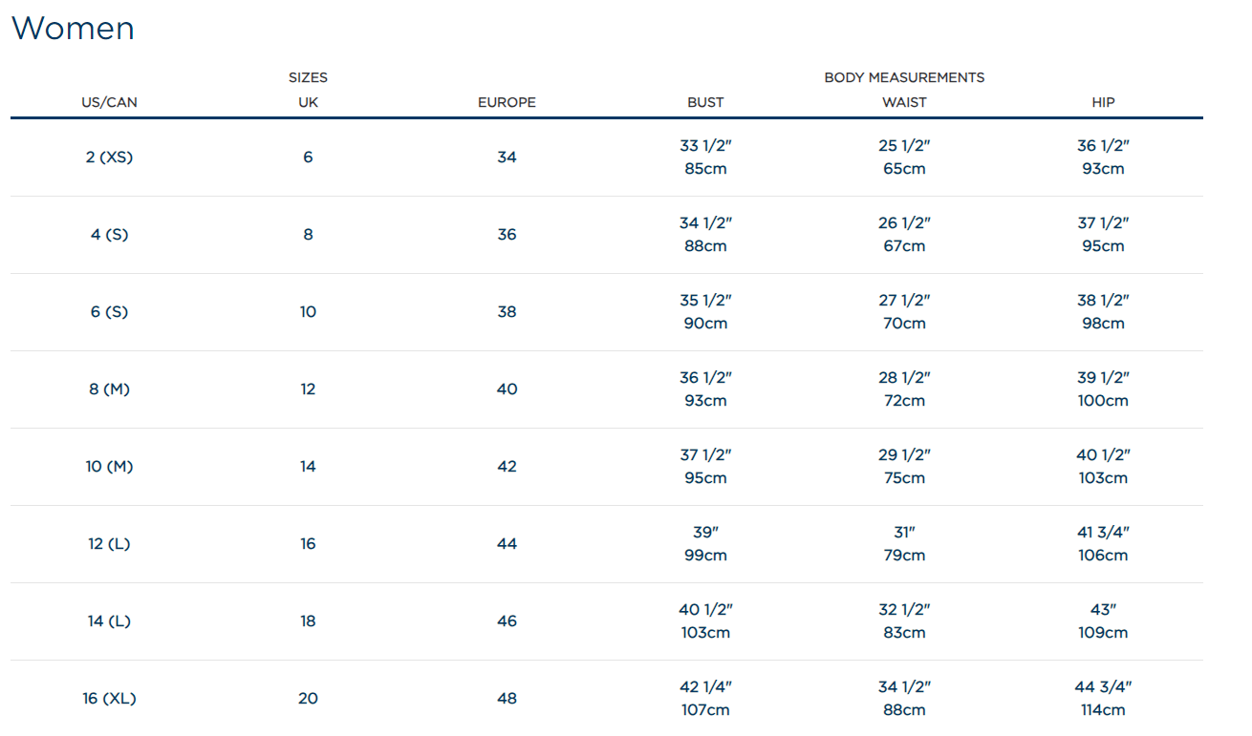Screen dimensions: 1252x736
Task: Select the WAIST column header
Action: point(904,102)
